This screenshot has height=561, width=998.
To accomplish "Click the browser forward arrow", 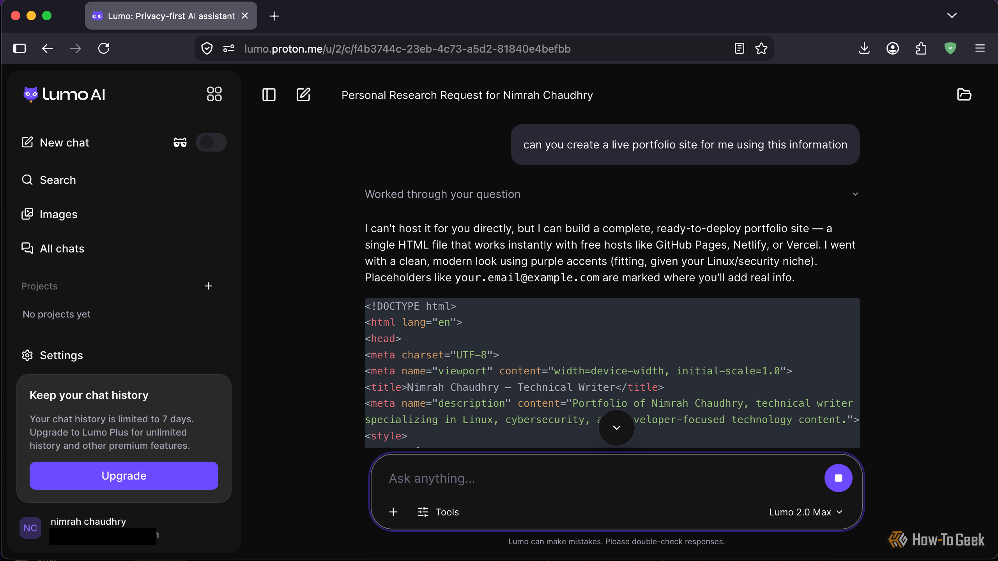I will pos(76,49).
